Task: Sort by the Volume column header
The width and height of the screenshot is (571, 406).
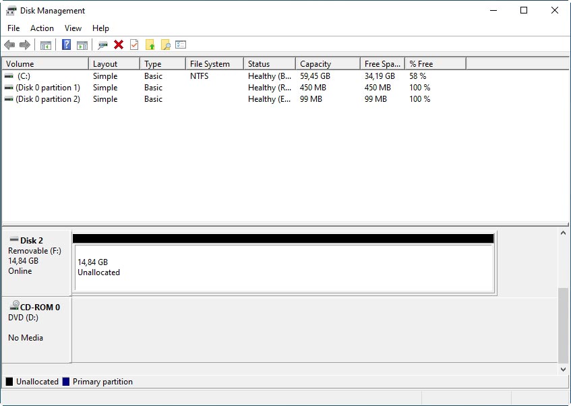Action: pos(45,64)
